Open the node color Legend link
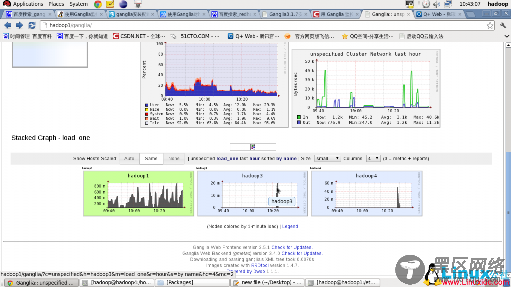511x287 pixels. (290, 227)
